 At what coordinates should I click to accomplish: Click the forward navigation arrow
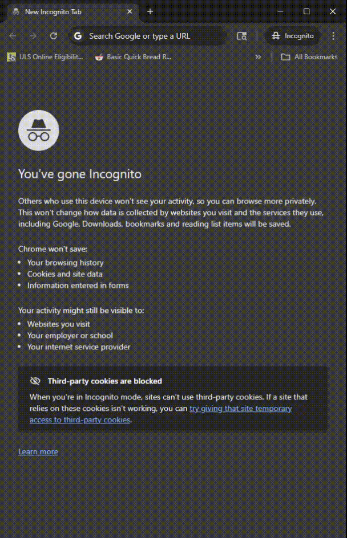[x=33, y=36]
